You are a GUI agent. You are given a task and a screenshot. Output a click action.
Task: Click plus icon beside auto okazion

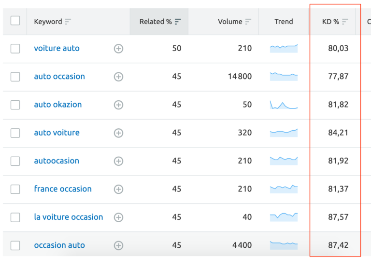(118, 105)
